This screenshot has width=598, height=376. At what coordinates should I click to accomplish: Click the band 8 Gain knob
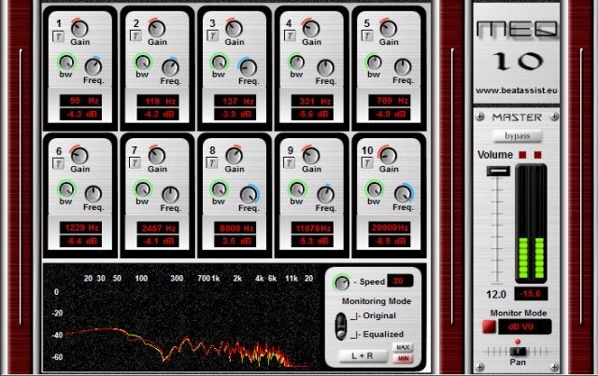234,156
